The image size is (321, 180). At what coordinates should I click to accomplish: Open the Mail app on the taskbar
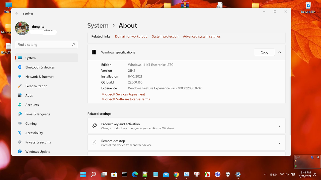pos(166,174)
